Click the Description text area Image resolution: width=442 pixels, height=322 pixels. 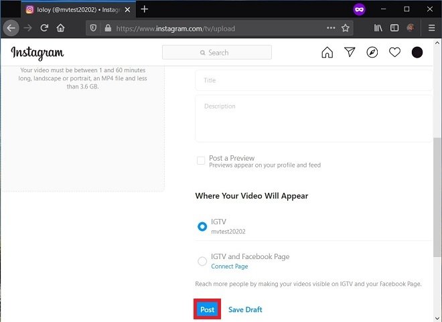[x=313, y=118]
